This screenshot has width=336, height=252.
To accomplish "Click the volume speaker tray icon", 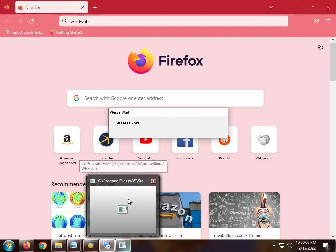I will click(290, 245).
